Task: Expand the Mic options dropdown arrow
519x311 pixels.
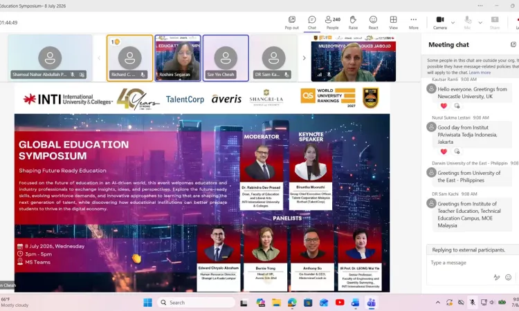Action: point(480,23)
